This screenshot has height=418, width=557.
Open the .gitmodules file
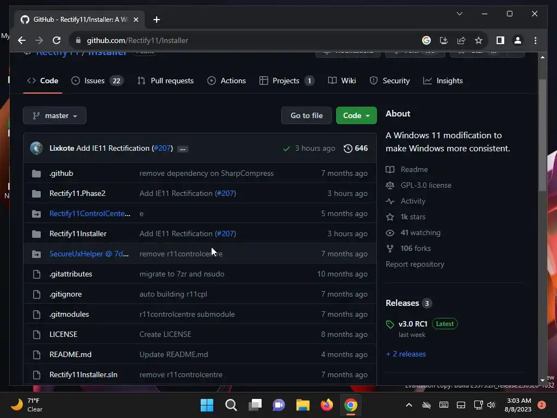[69, 314]
